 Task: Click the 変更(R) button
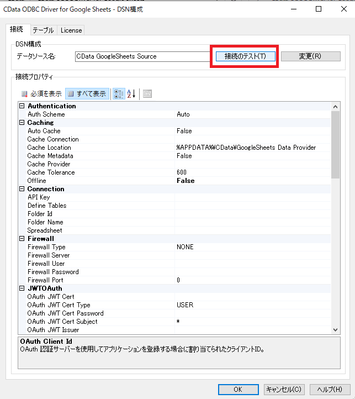pos(310,56)
